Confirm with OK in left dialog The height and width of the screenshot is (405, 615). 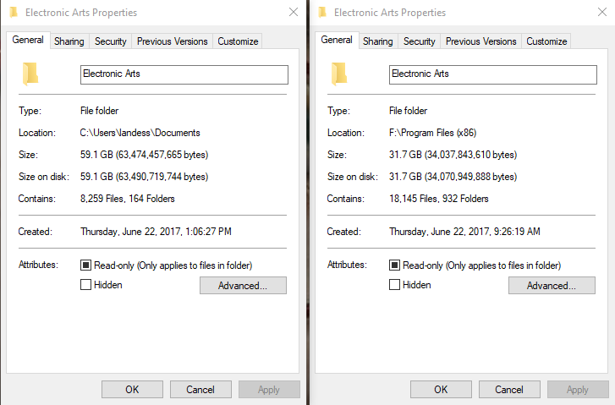tap(132, 389)
